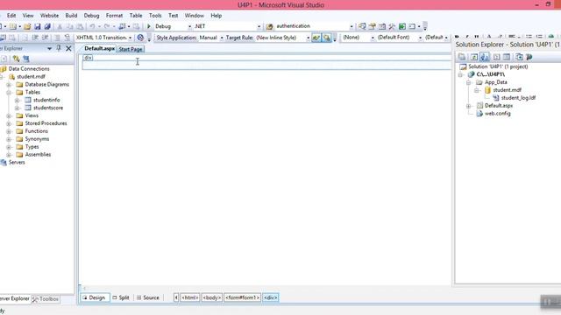Open the Build menu
The height and width of the screenshot is (315, 561).
click(x=71, y=16)
